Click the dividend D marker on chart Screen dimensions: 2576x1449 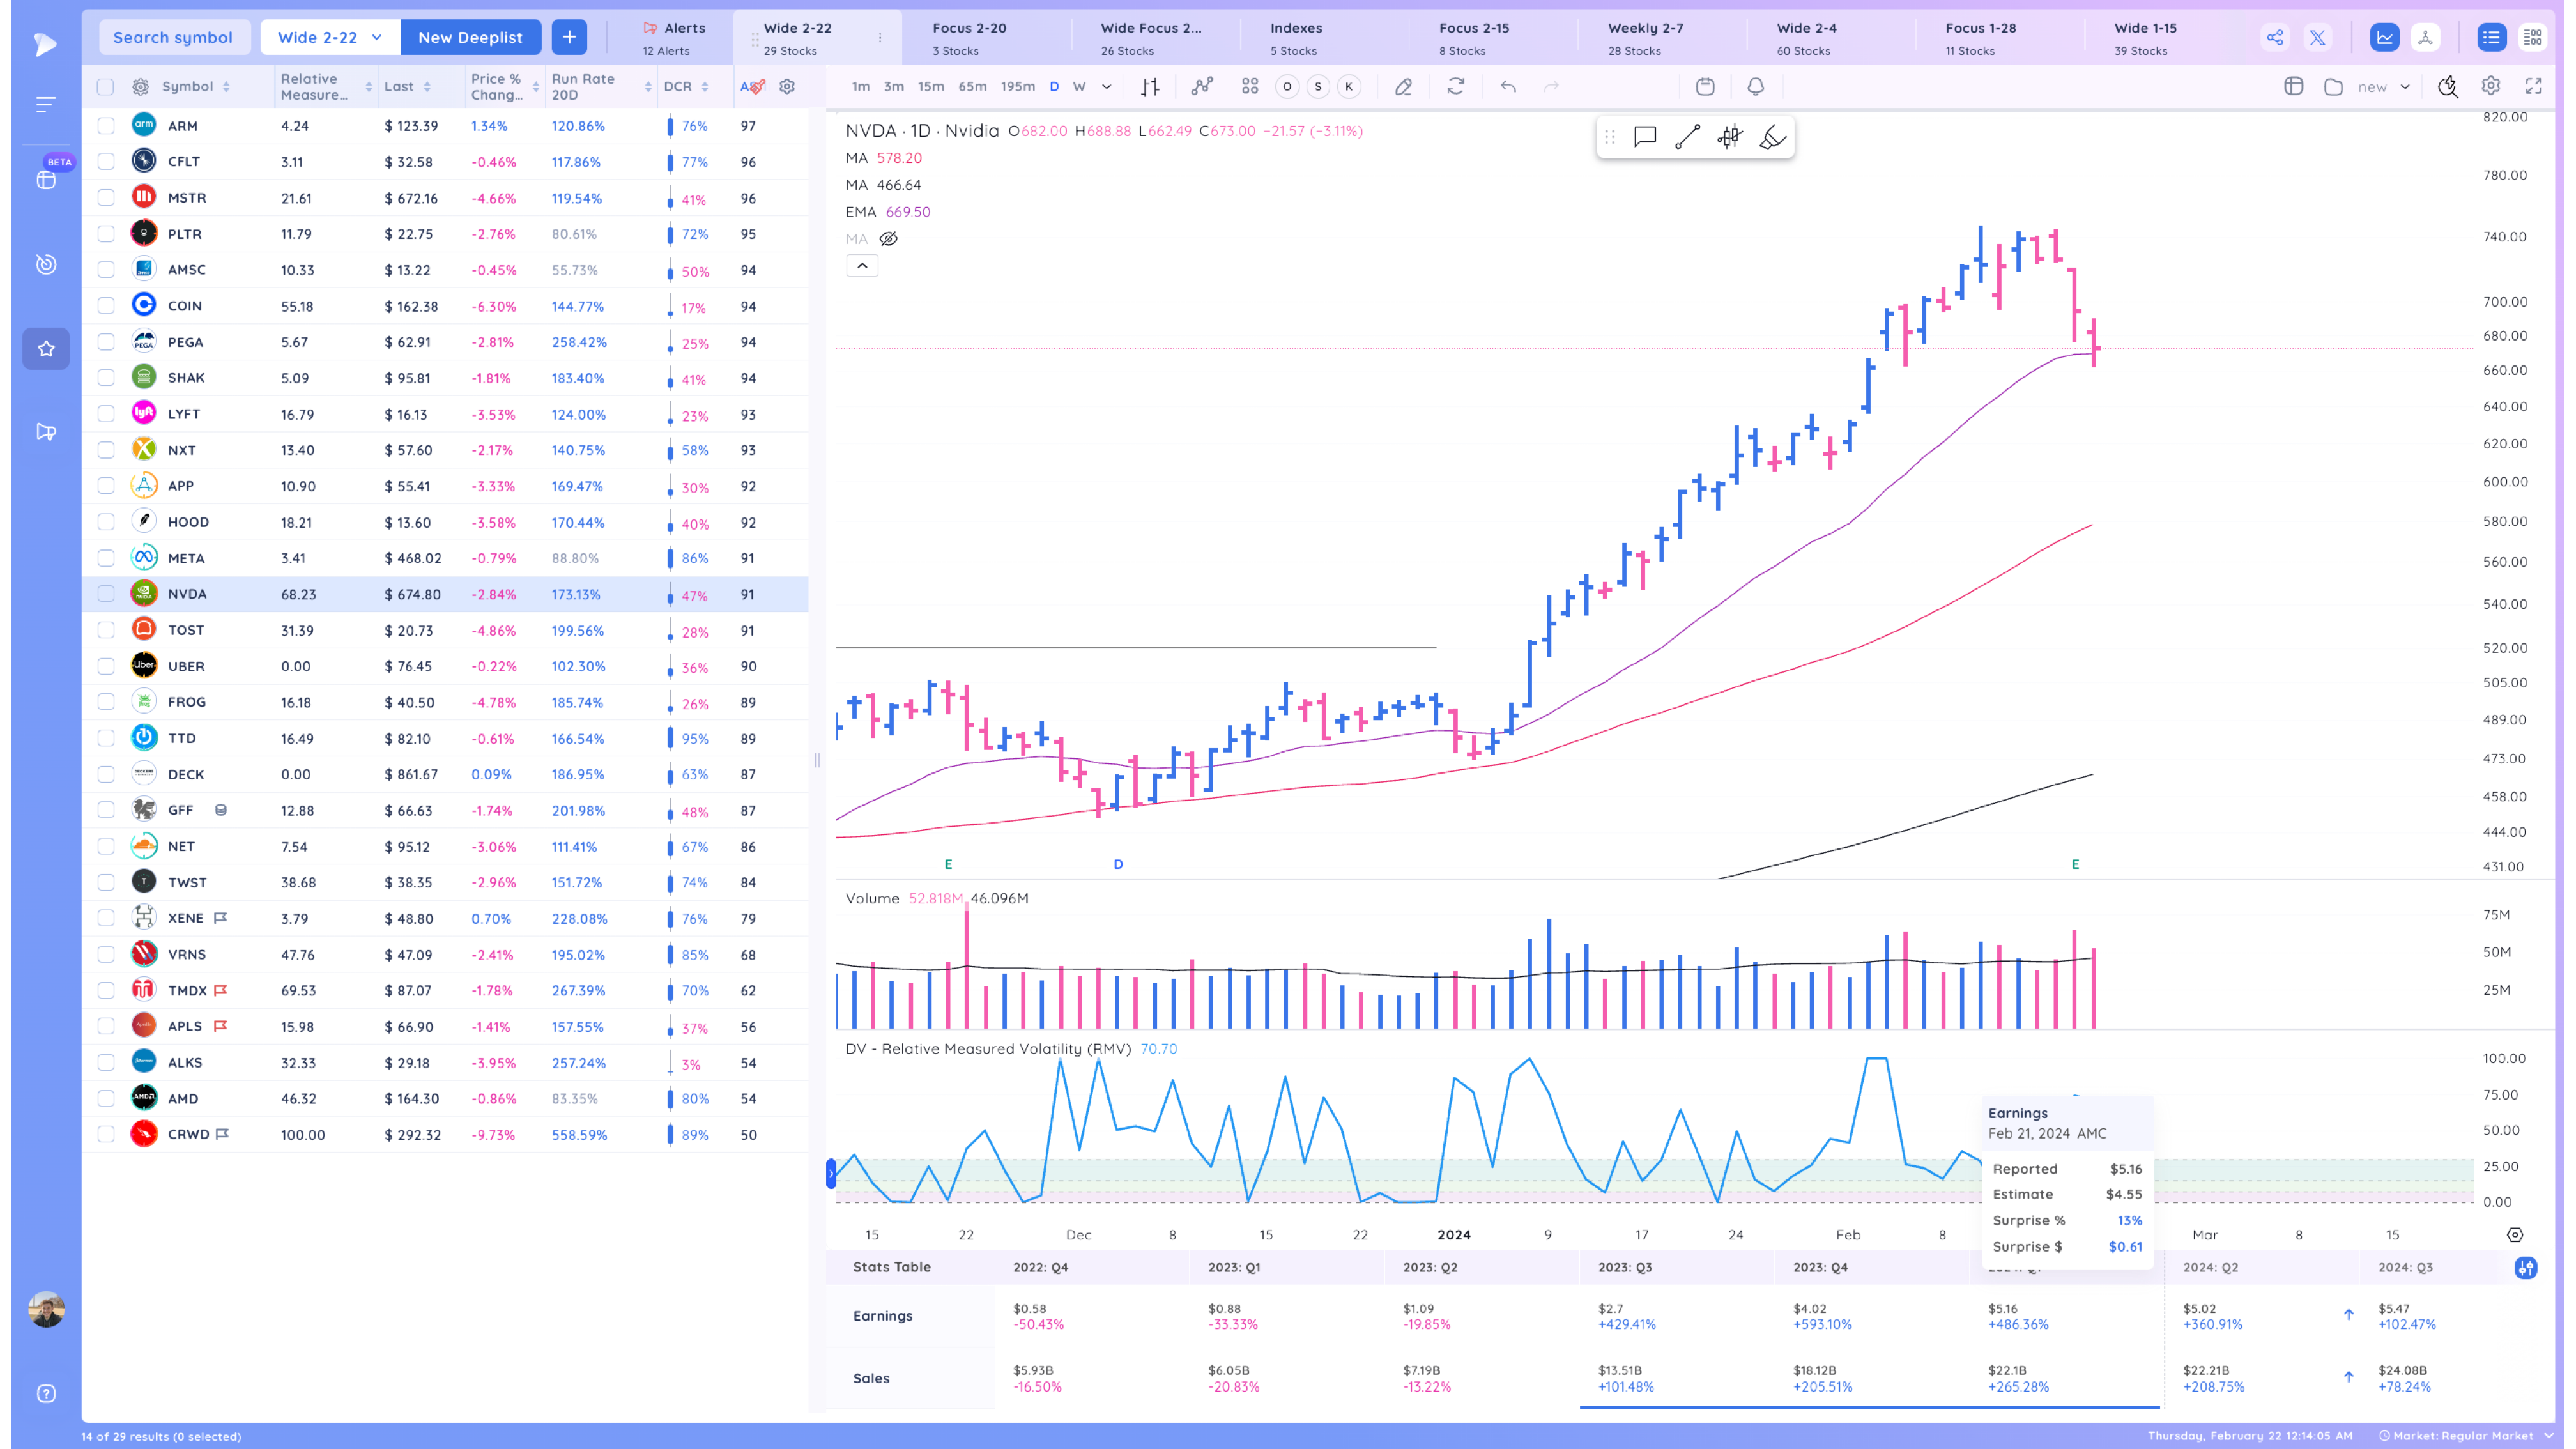1118,864
